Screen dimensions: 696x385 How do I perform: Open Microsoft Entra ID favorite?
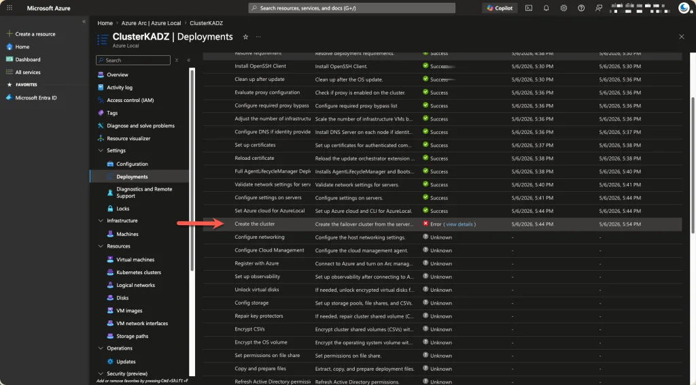pyautogui.click(x=36, y=98)
